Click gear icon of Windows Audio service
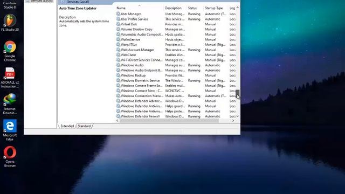Viewport: 345px width, 194px height. (x=118, y=65)
